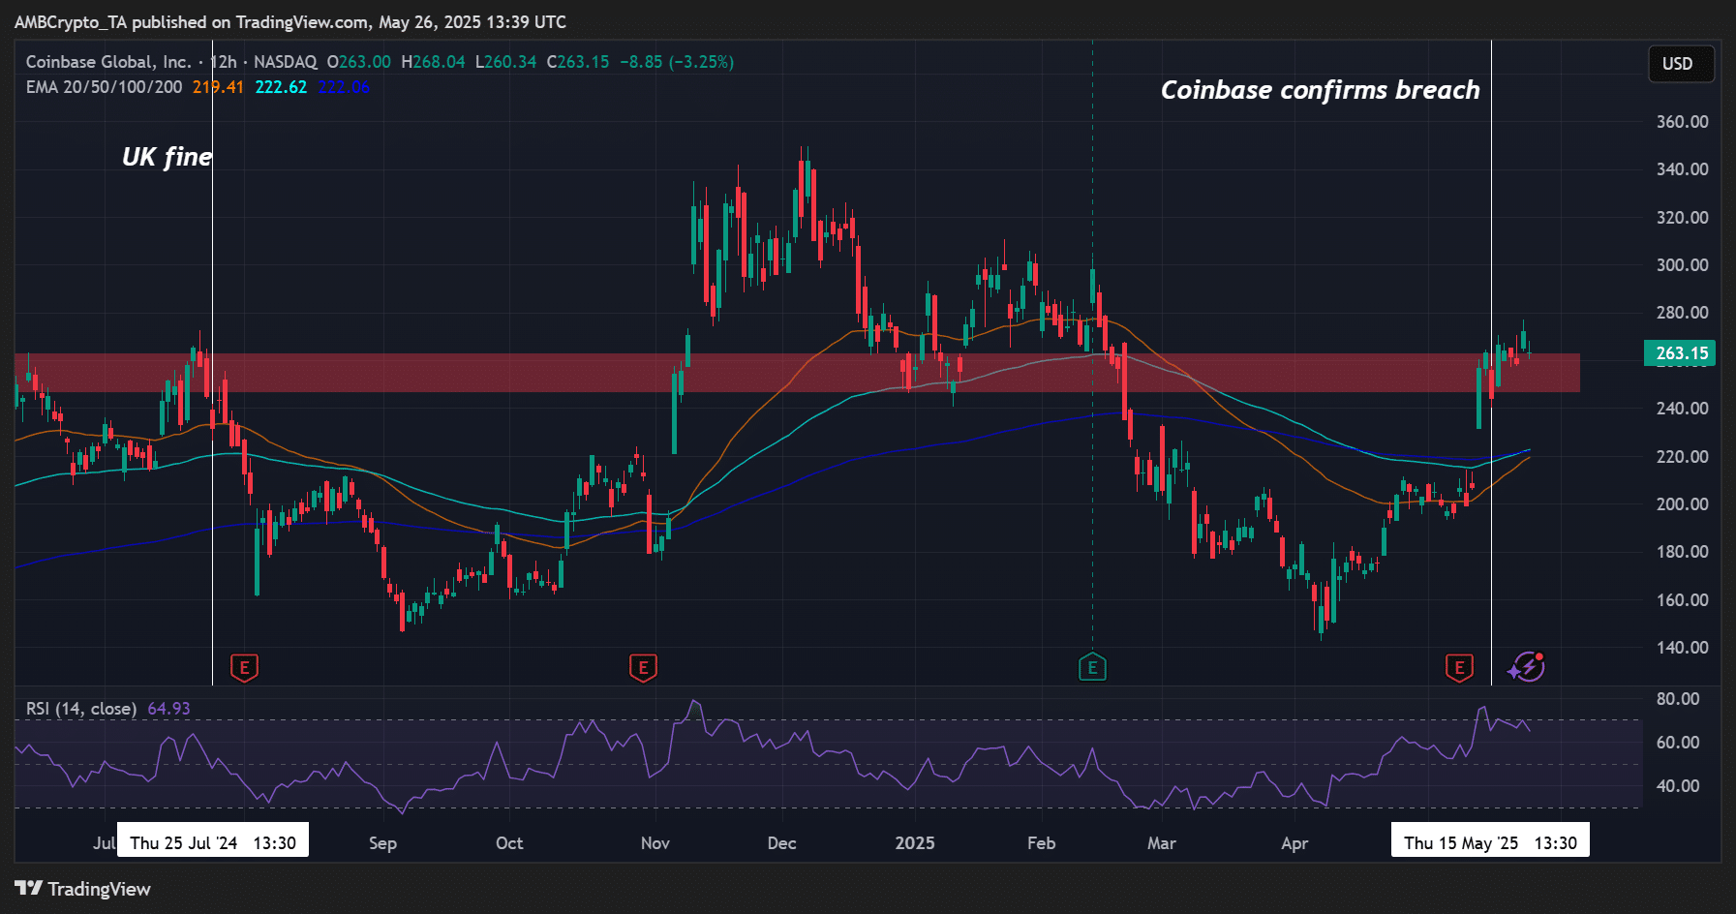Click the 200.00 price axis label
The width and height of the screenshot is (1736, 914).
[1682, 504]
